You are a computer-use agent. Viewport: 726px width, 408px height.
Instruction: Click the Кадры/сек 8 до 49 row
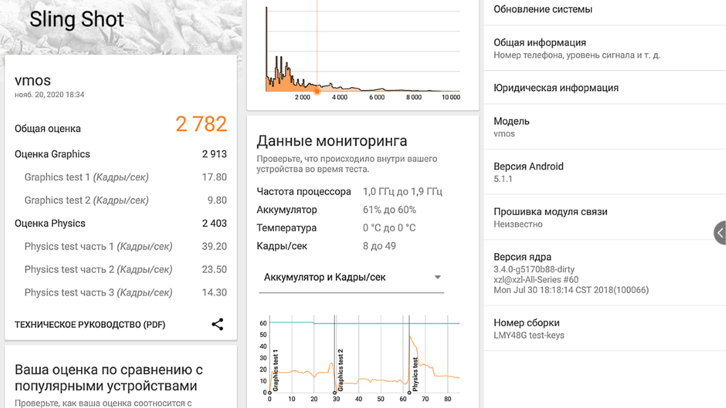click(x=327, y=246)
